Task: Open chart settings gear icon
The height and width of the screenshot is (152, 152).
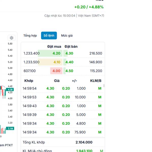Action: click(12, 38)
